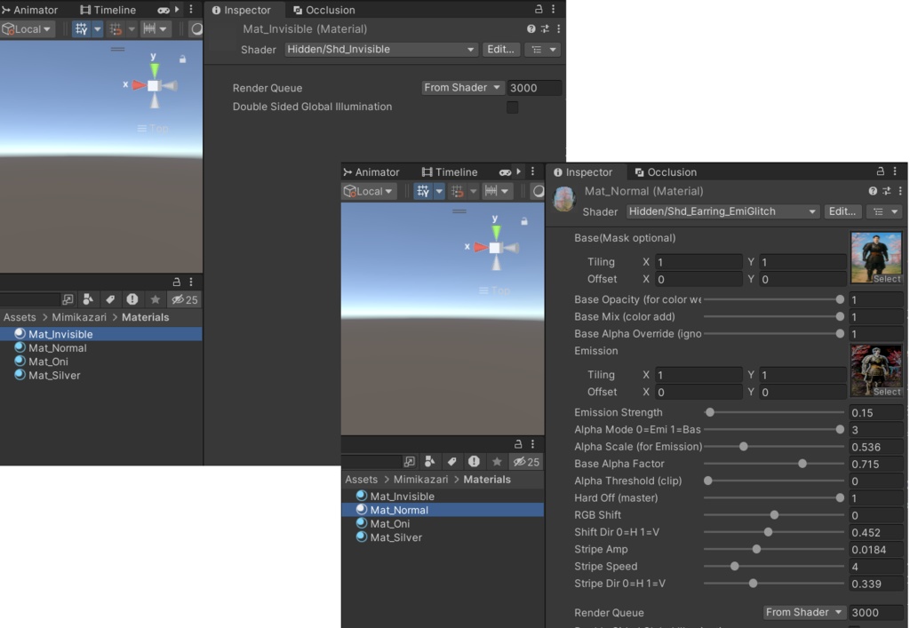Expand grid options arrow in front window
Viewport: 910px width, 628px height.
pos(439,191)
